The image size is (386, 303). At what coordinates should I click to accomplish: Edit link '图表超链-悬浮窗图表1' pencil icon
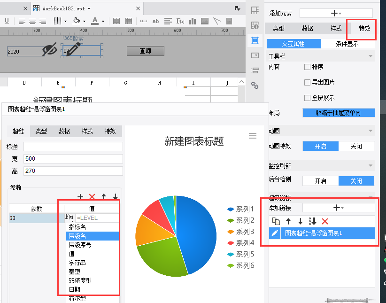pos(275,233)
